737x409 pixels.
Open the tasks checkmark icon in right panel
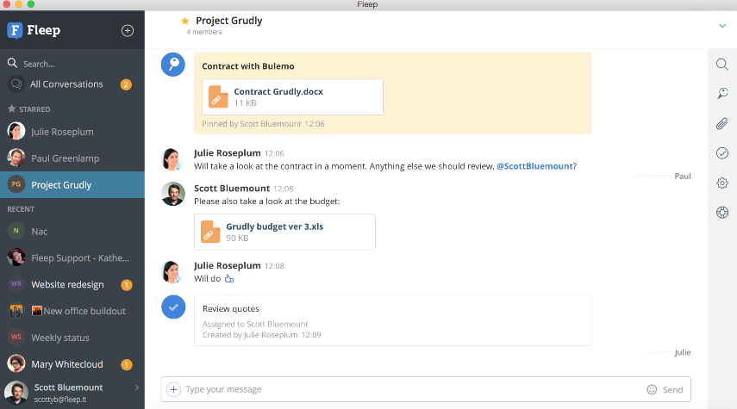[x=722, y=153]
